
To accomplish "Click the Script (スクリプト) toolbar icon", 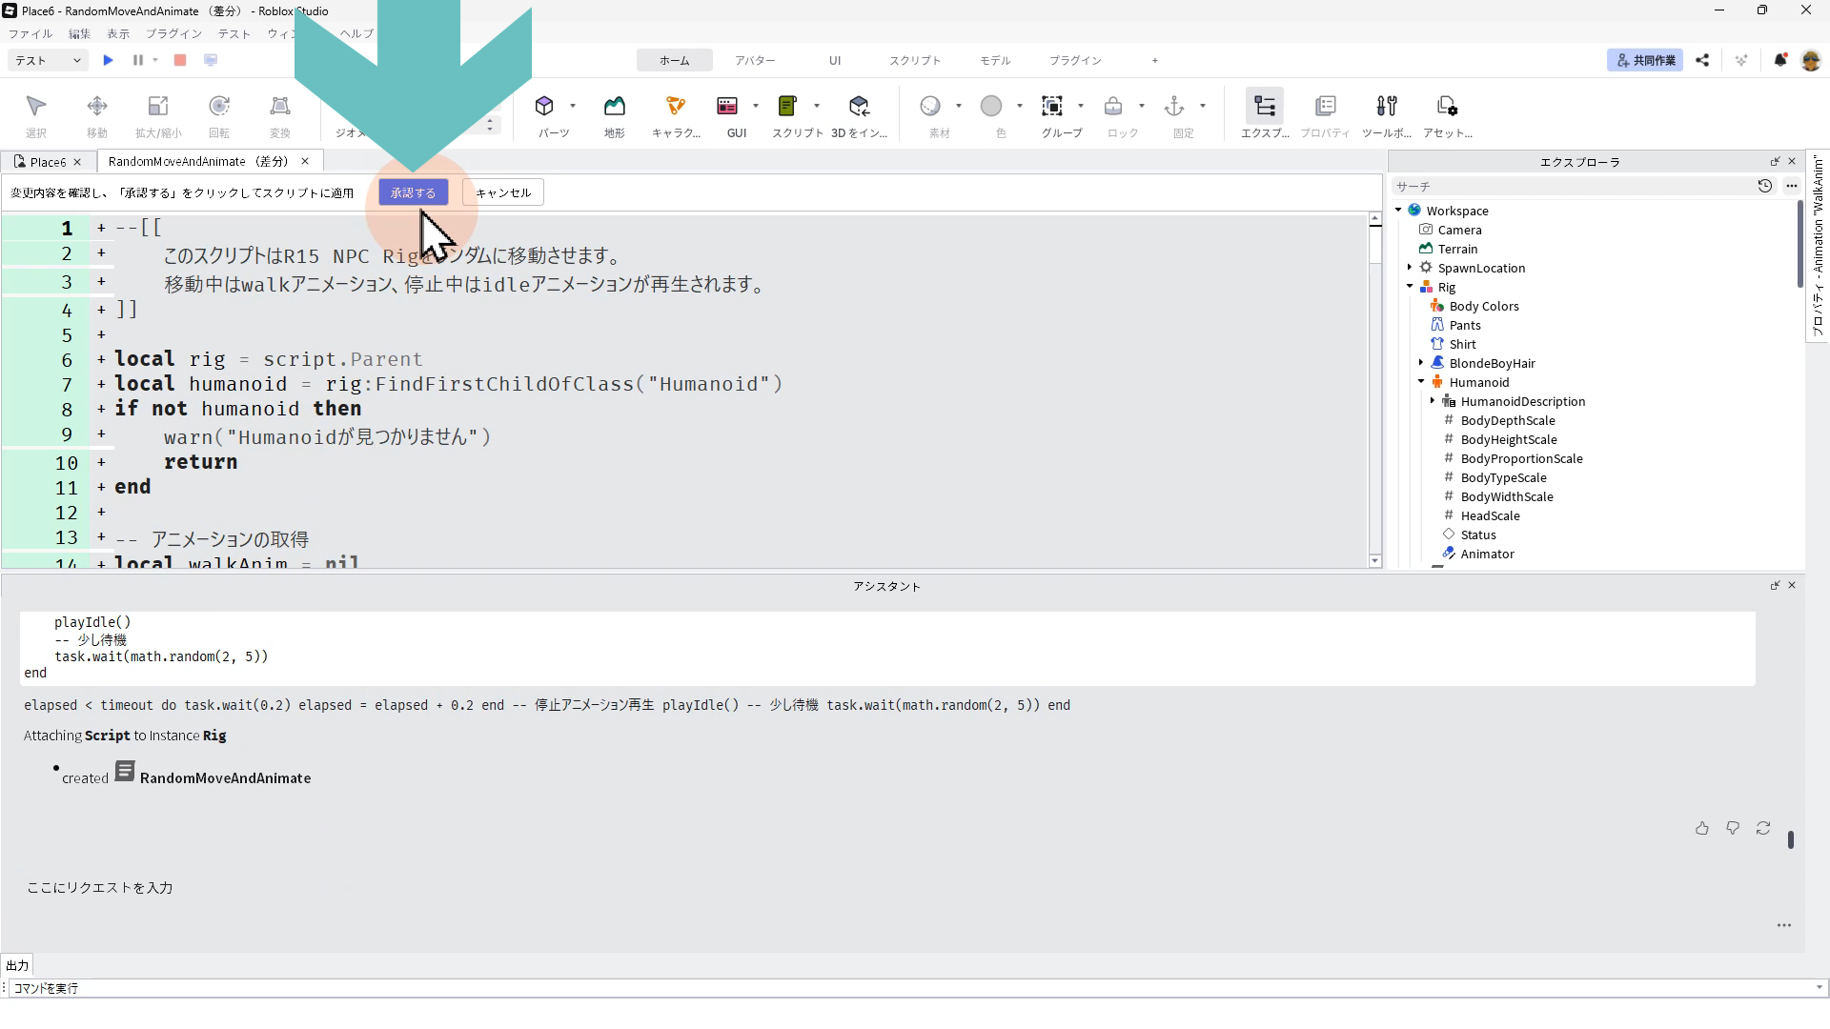I will click(787, 107).
